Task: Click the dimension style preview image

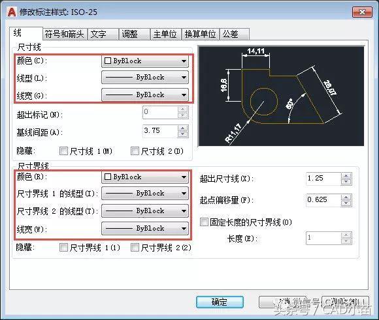Action: (x=281, y=96)
